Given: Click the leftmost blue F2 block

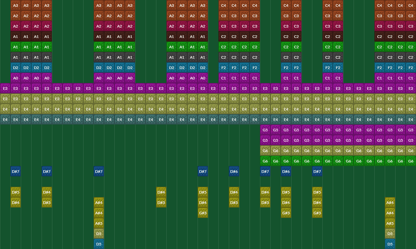Looking at the screenshot, I should 224,68.
